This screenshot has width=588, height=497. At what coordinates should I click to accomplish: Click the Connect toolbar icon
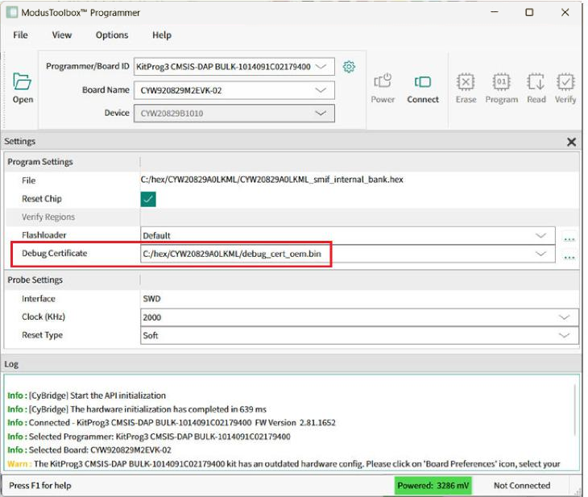423,81
